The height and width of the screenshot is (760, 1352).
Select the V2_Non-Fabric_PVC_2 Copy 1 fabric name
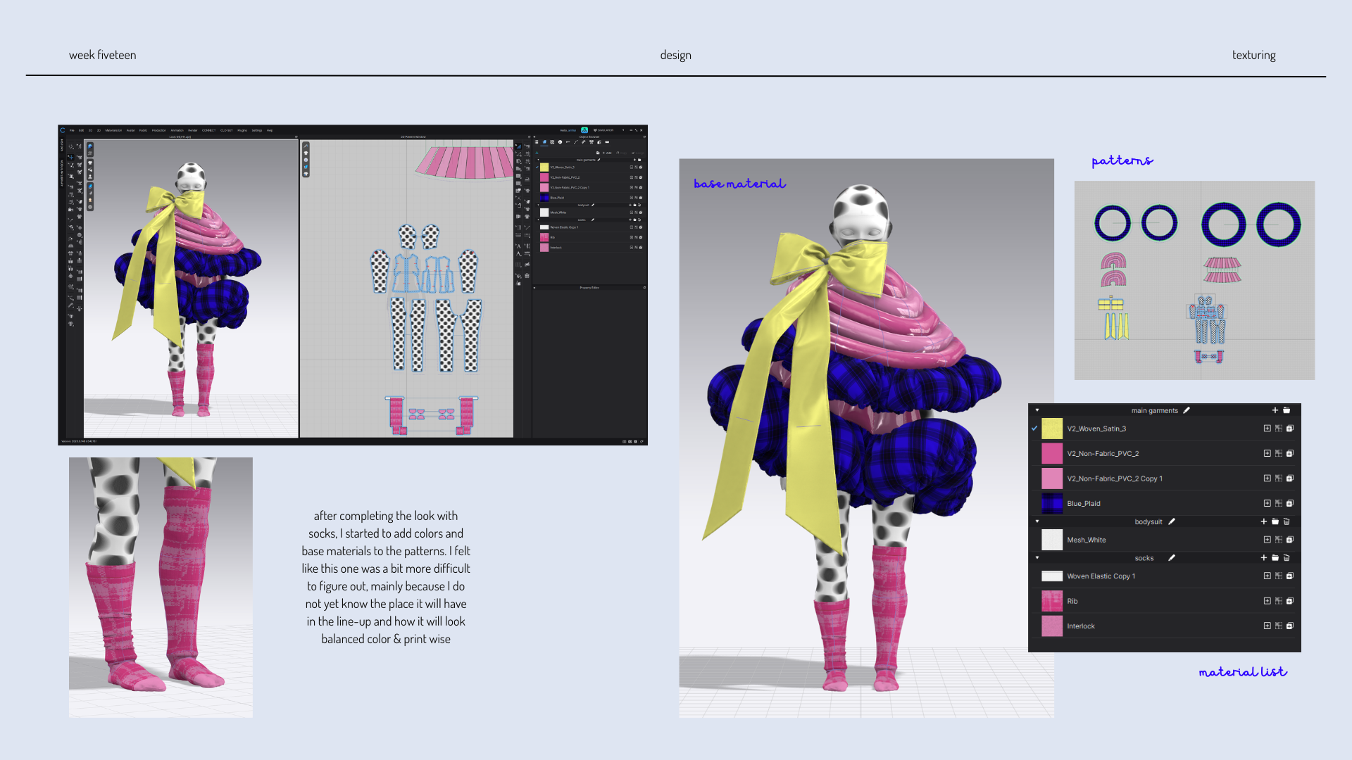(x=1115, y=479)
